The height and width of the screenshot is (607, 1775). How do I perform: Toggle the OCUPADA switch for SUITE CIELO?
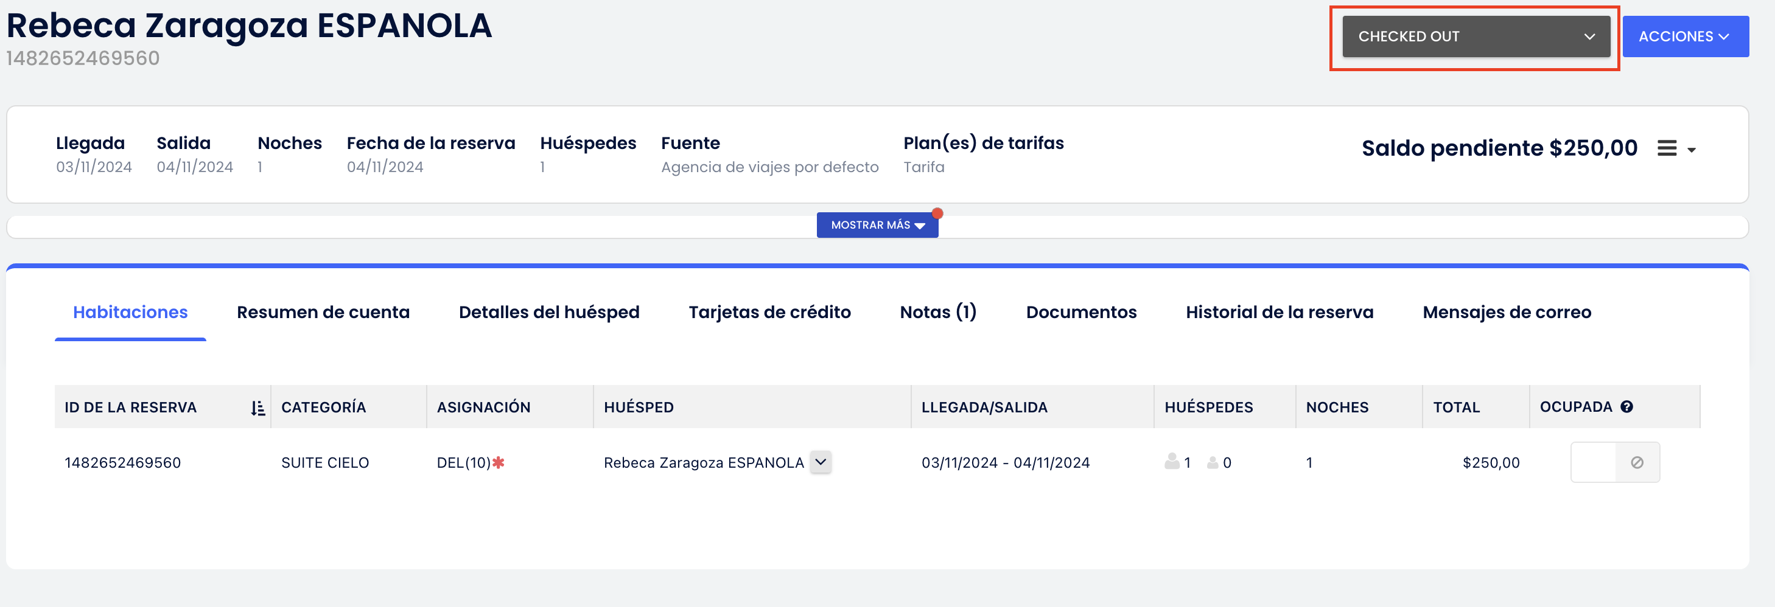(1615, 462)
